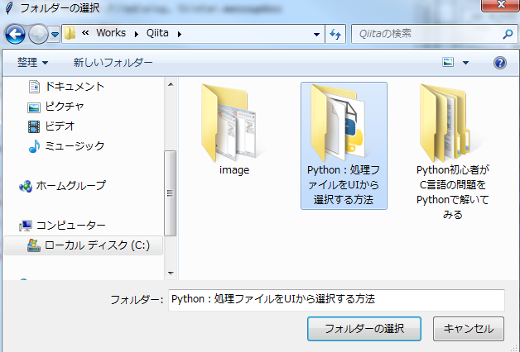Screen dimensions: 520x352
Task: Click the folder icon in the address bar
Action: (70, 33)
